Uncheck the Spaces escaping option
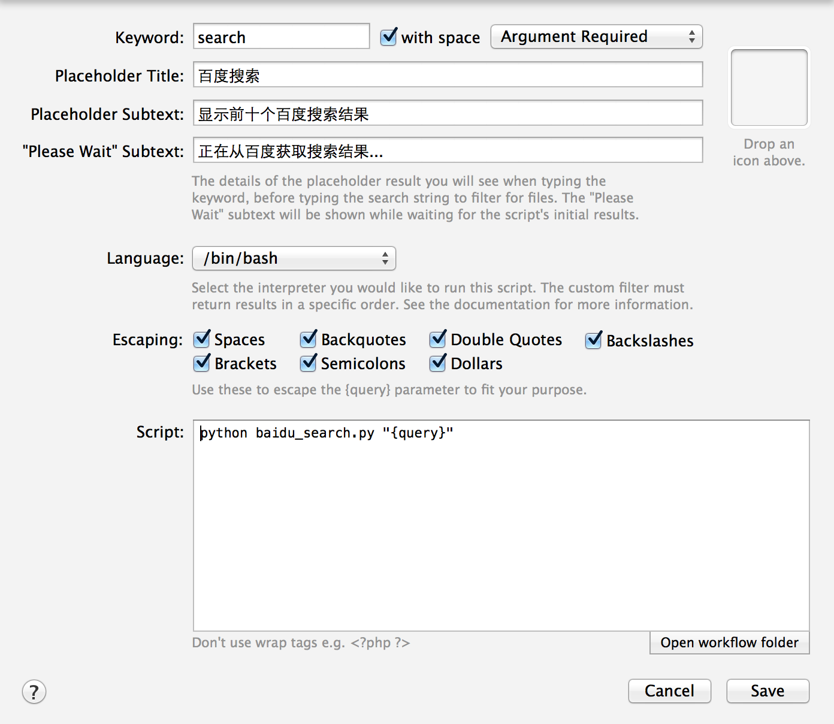The width and height of the screenshot is (834, 724). (x=202, y=339)
